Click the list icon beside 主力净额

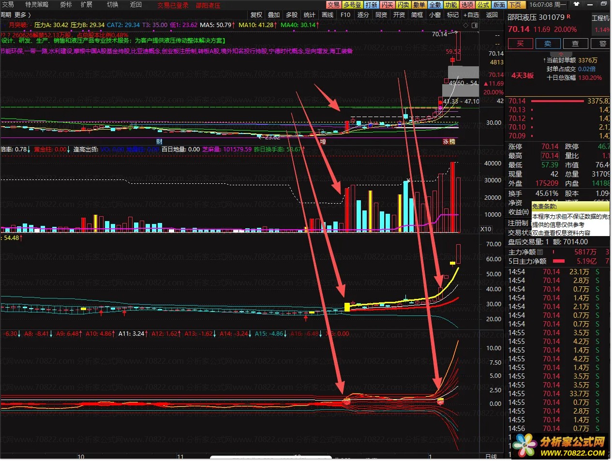click(540, 252)
